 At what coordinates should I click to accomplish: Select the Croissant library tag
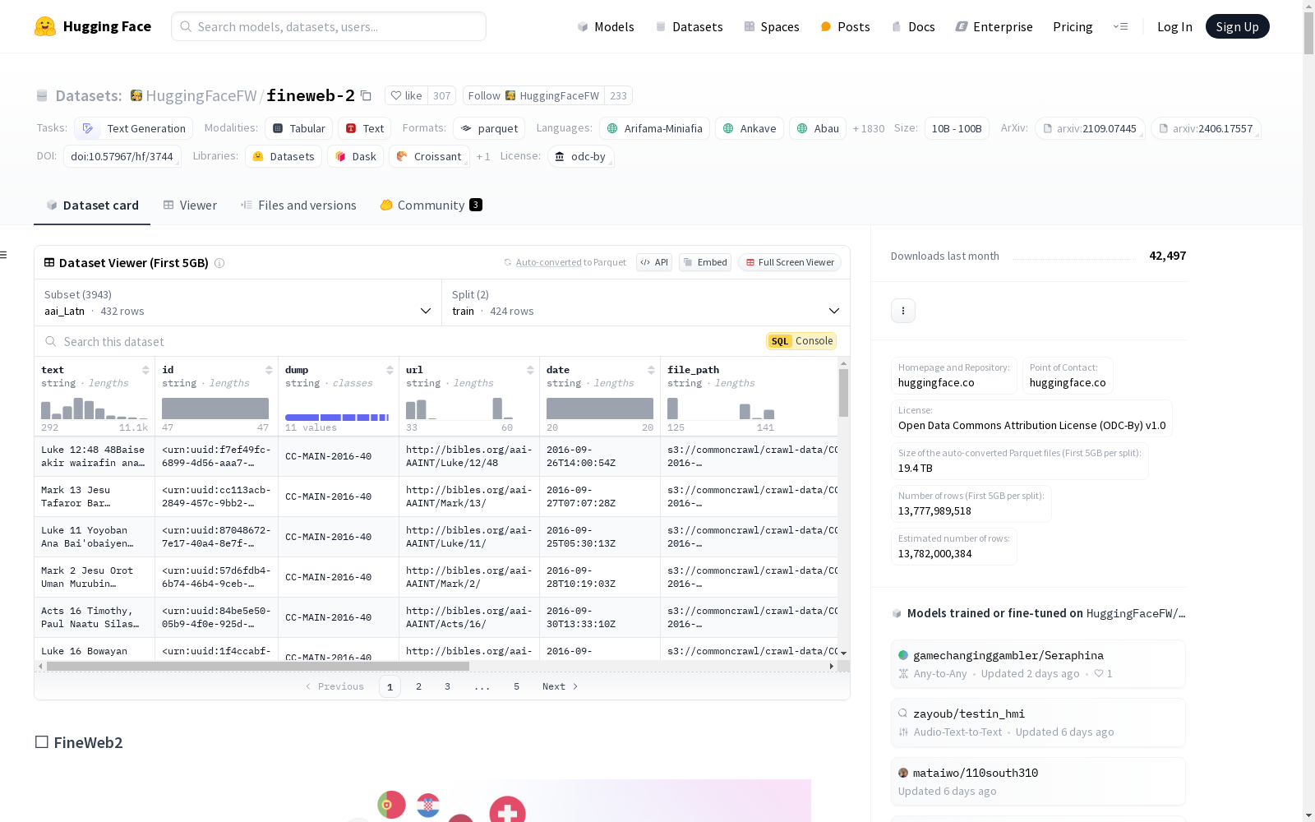point(429,156)
